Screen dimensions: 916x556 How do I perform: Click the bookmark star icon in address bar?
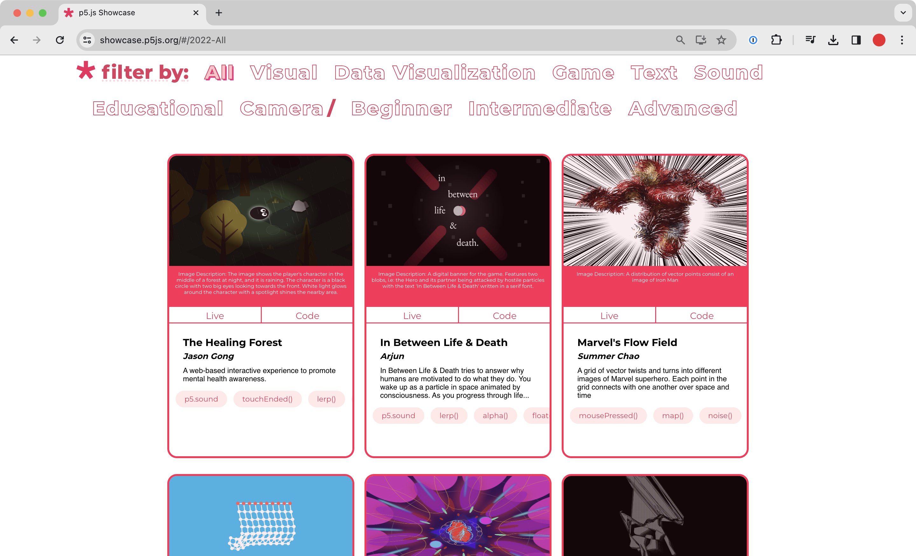coord(721,40)
